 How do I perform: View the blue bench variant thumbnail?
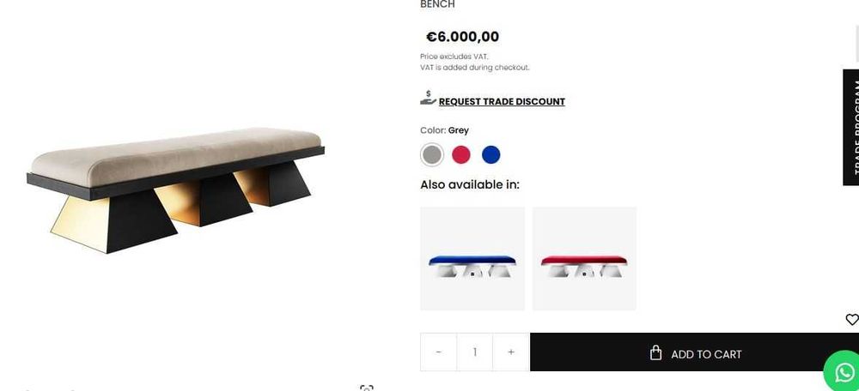tap(472, 259)
